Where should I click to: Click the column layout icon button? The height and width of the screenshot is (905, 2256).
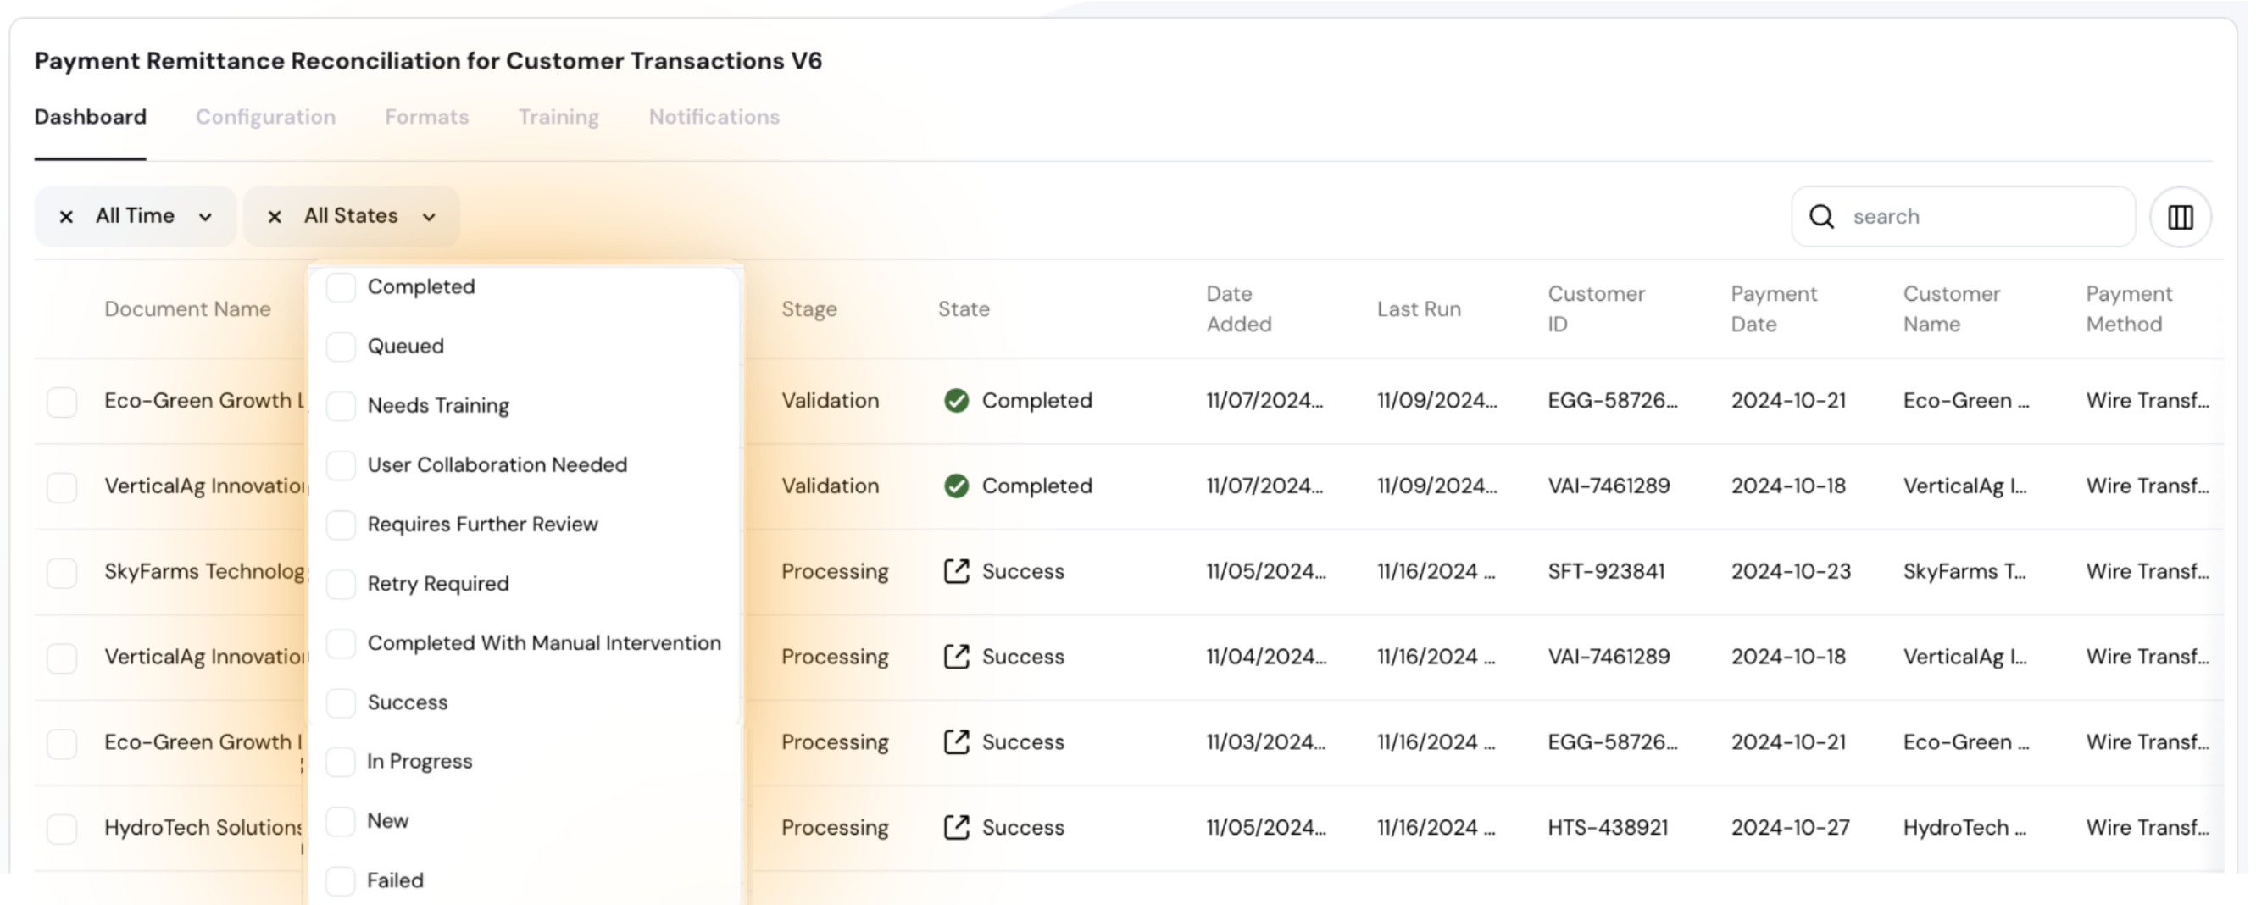pyautogui.click(x=2180, y=216)
